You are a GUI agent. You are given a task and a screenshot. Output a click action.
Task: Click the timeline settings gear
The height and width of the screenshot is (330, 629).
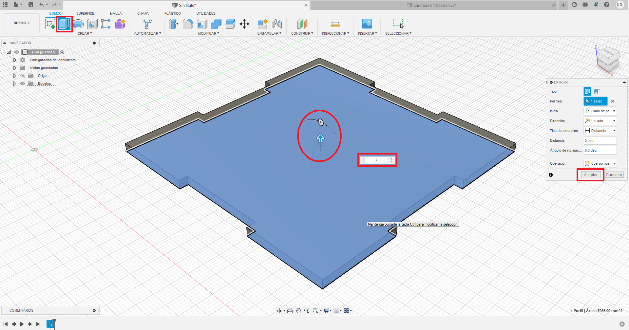tap(622, 324)
